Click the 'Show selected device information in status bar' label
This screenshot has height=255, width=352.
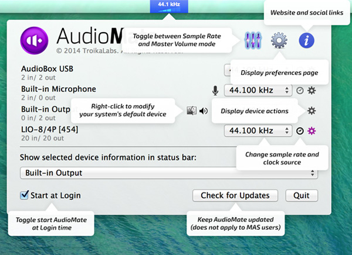pos(108,157)
